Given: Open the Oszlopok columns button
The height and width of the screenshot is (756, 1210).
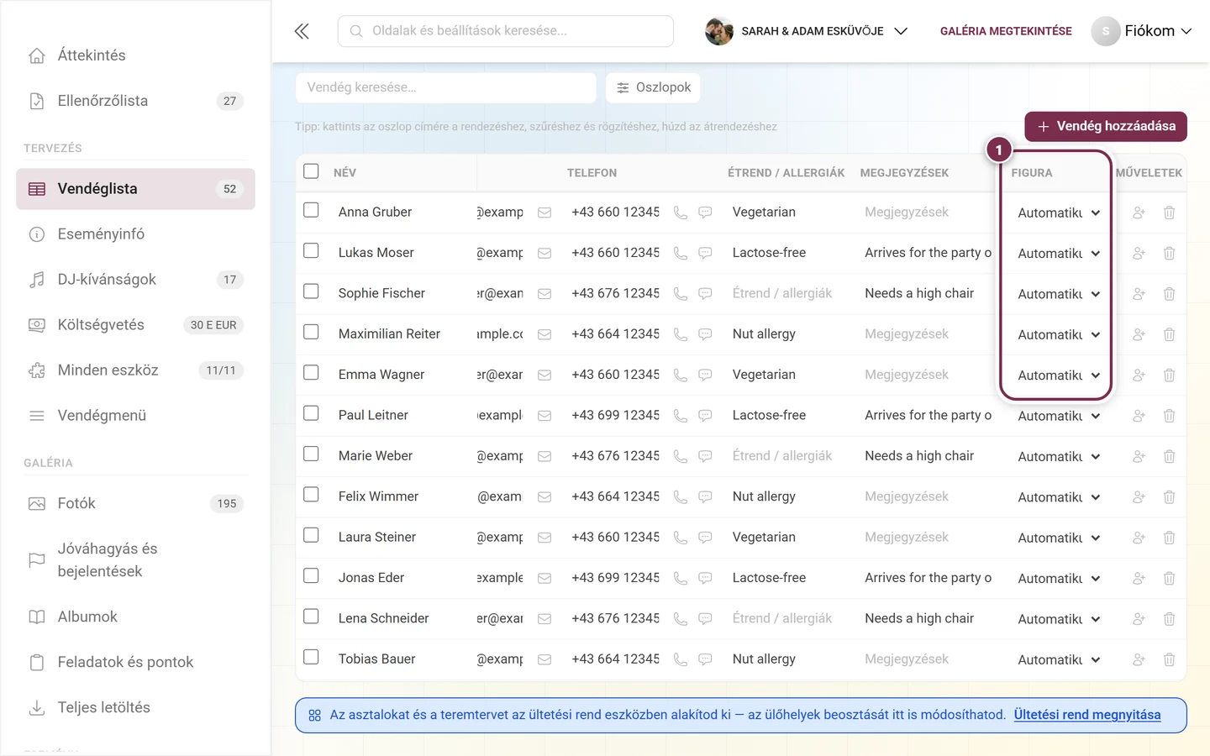Looking at the screenshot, I should (653, 87).
